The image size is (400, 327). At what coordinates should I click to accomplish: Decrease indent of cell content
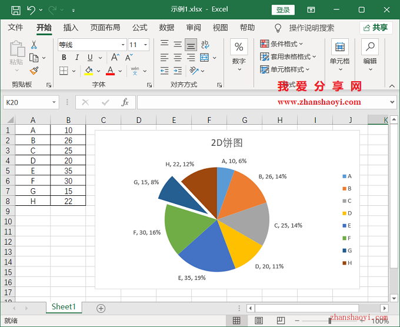tap(165, 71)
